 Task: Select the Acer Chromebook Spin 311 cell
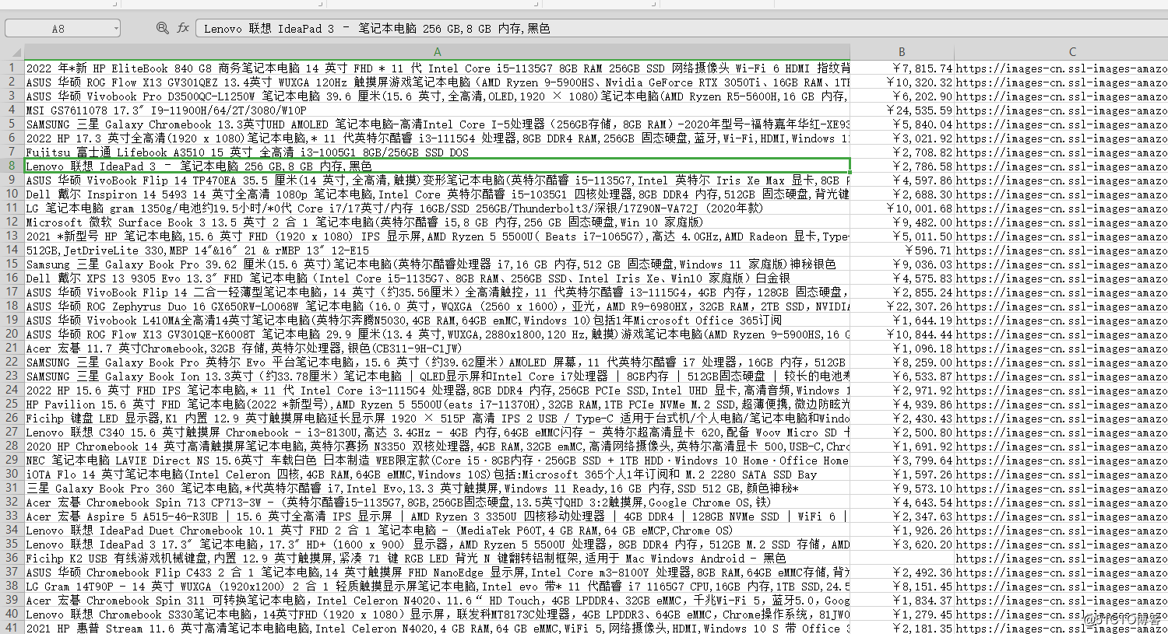pyautogui.click(x=437, y=600)
